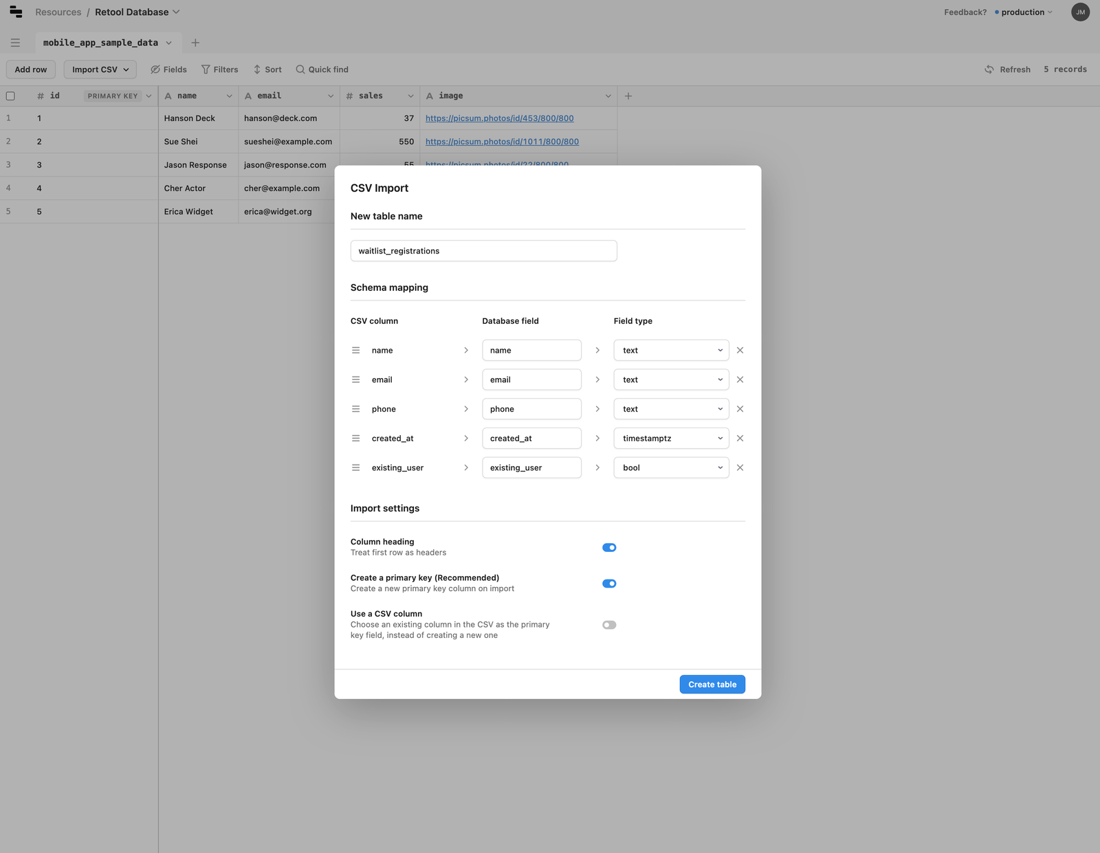Add new column with plus icon
This screenshot has width=1100, height=853.
tap(628, 96)
